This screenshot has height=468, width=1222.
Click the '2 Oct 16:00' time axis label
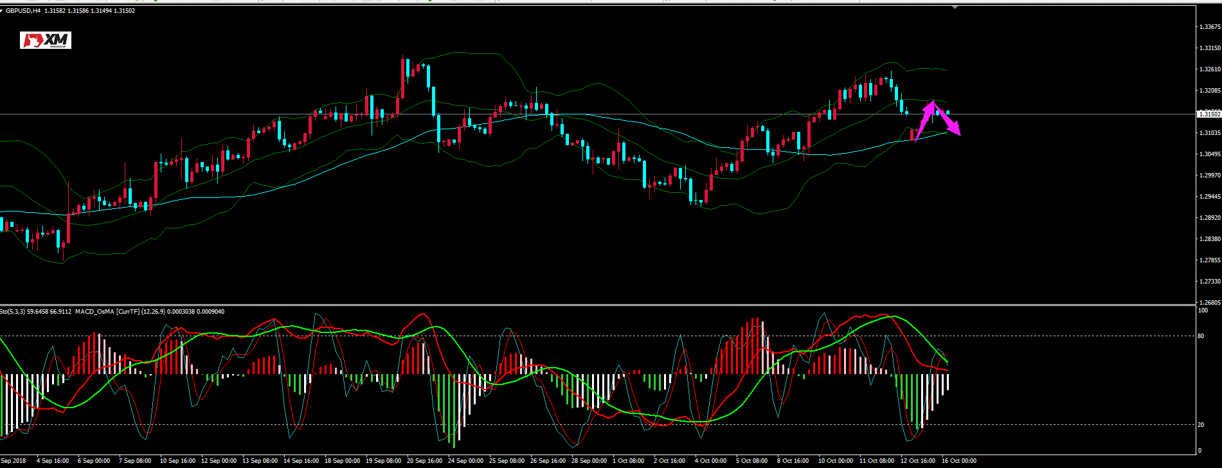(670, 461)
